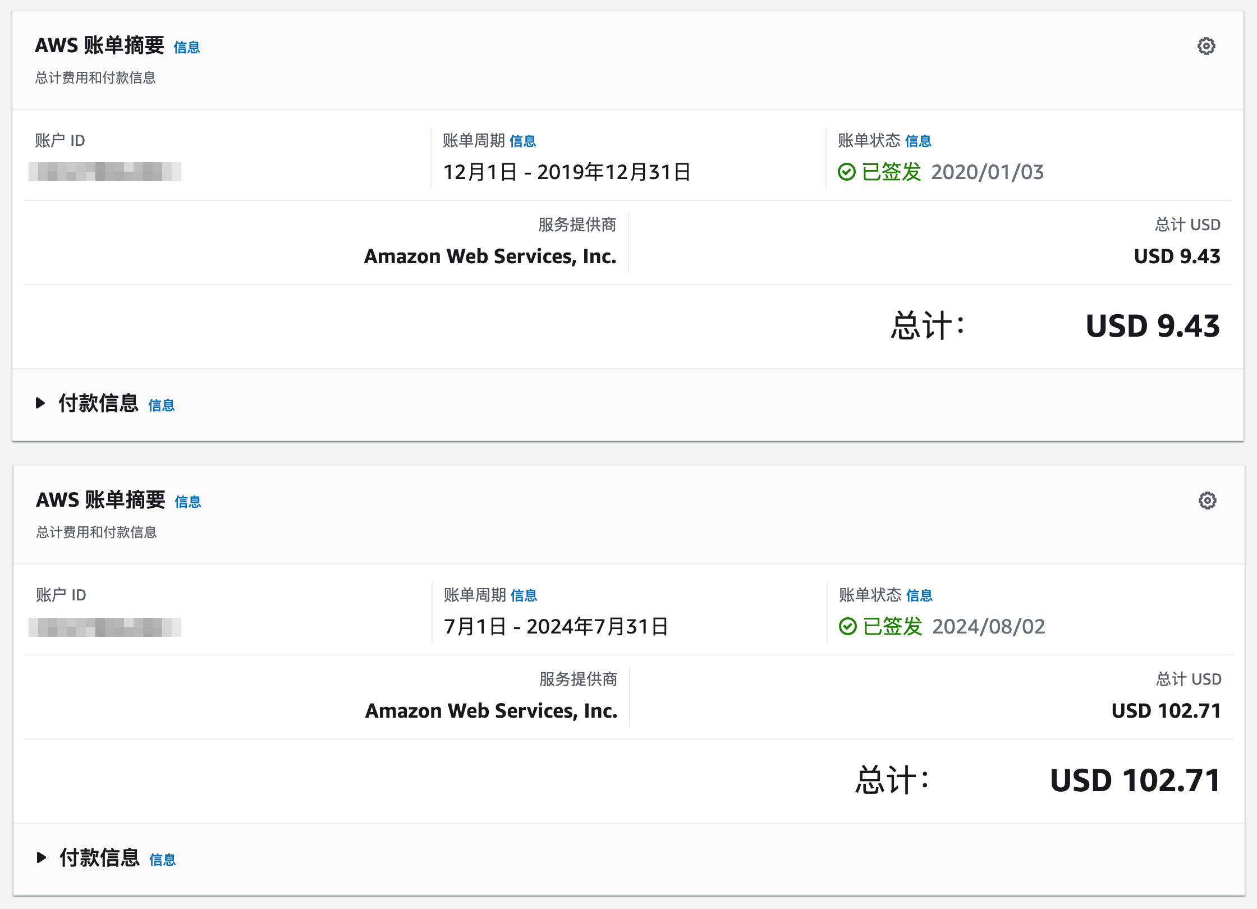Click small USD 102.71 under 总计 USD
The image size is (1257, 909).
click(1167, 710)
